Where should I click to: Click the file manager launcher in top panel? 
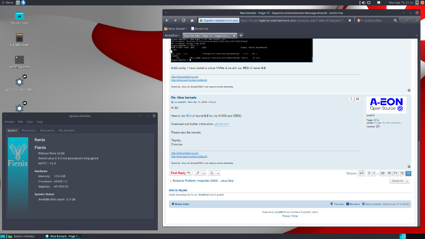click(18, 2)
